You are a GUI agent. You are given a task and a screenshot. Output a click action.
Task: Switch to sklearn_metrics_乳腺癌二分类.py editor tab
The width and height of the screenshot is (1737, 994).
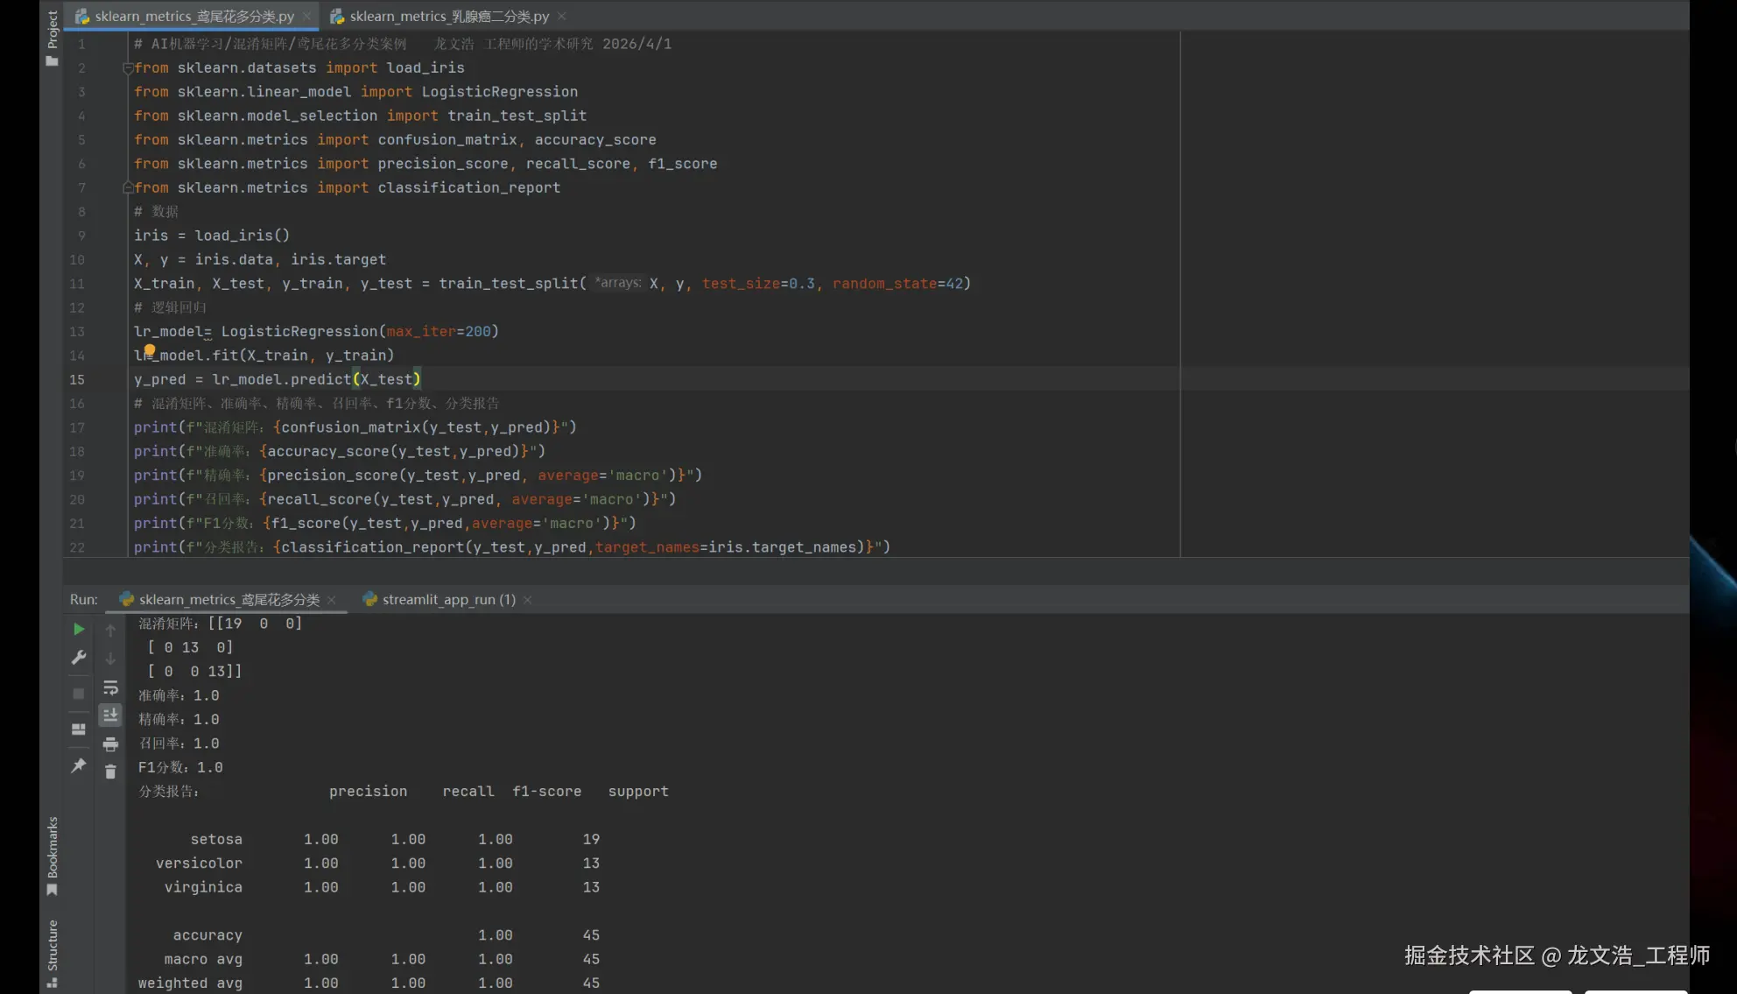pos(448,16)
